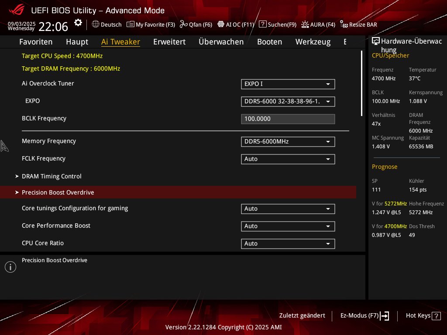Viewport: 447px width, 335px height.
Task: Click the ROG logo
Action: 17,10
